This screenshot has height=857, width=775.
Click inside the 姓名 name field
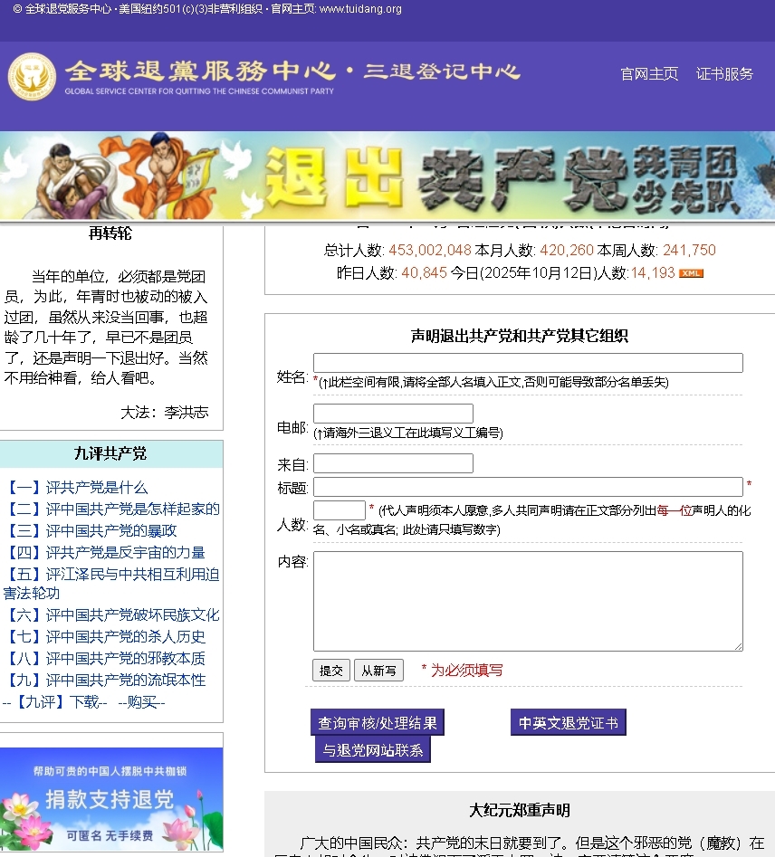click(x=527, y=362)
